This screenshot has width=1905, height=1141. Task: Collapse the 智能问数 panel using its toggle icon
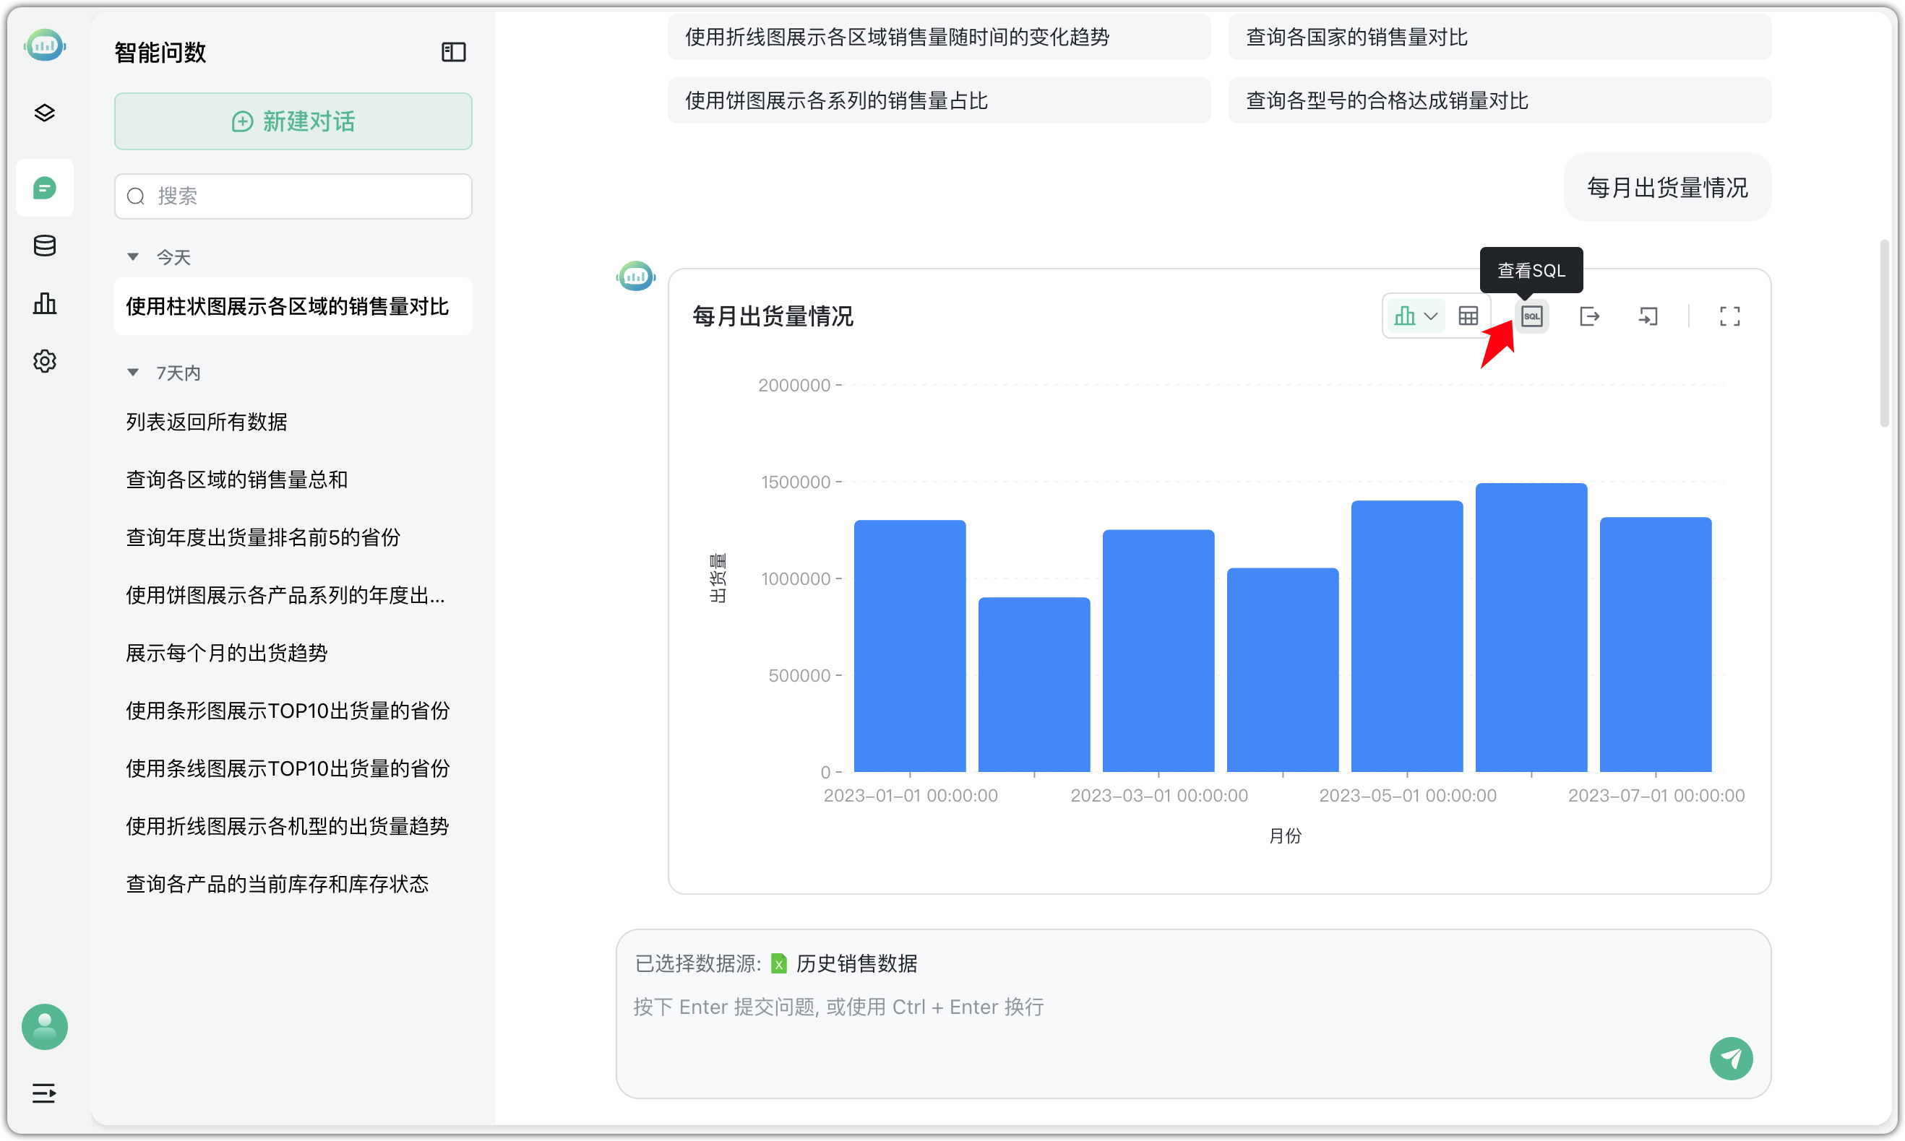click(453, 51)
